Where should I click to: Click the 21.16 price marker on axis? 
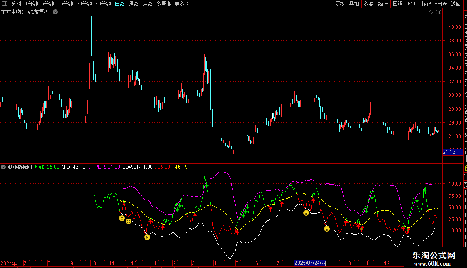point(453,152)
